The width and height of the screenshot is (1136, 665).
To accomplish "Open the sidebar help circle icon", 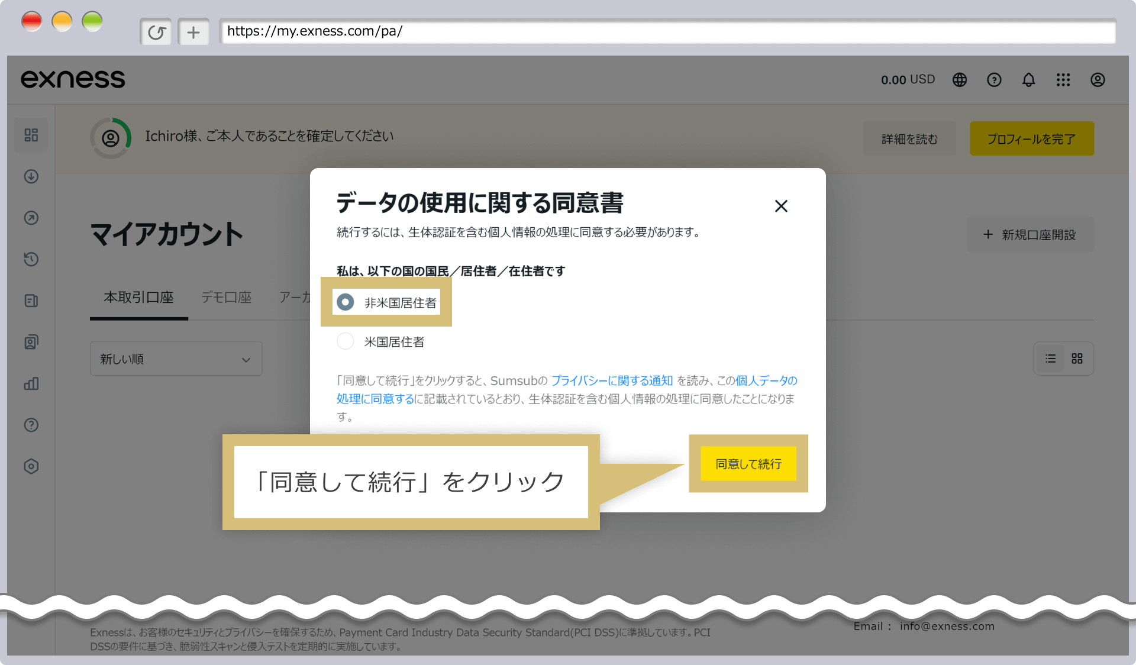I will click(31, 425).
